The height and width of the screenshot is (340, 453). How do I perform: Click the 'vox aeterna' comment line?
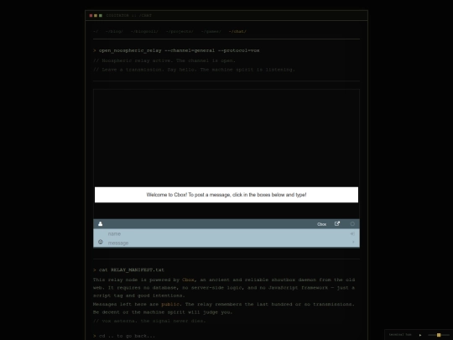[149, 321]
